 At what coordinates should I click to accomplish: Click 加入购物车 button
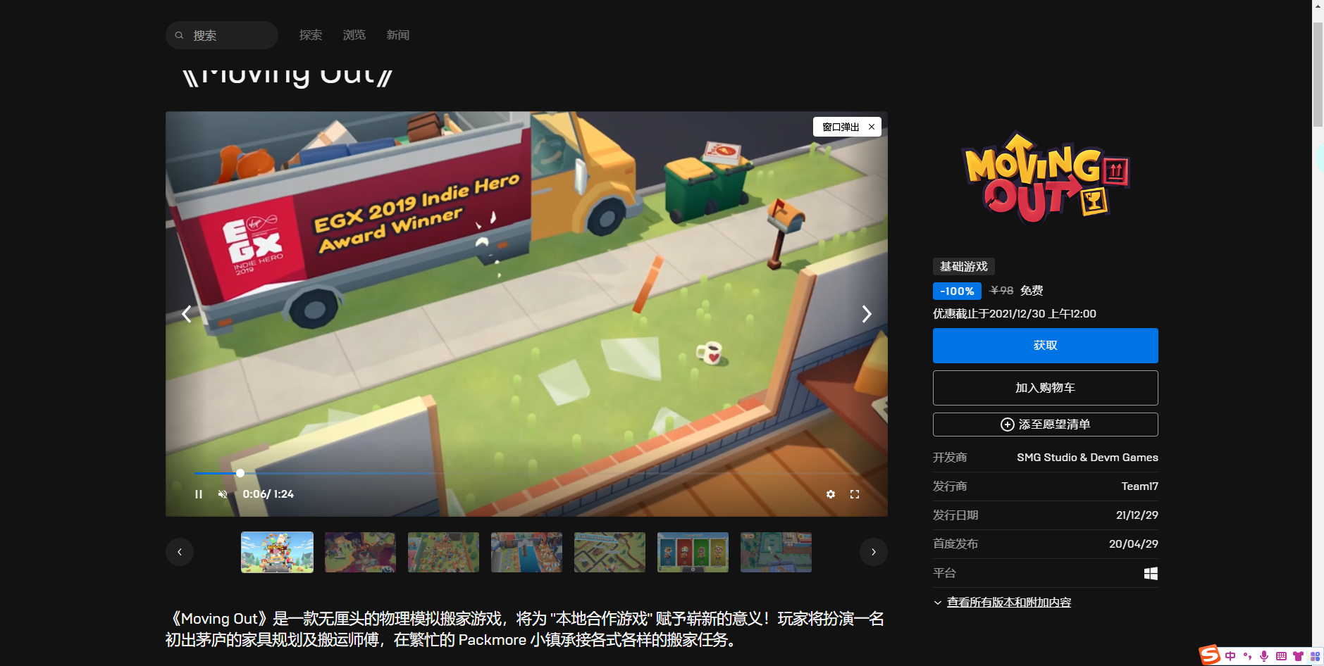[1045, 388]
